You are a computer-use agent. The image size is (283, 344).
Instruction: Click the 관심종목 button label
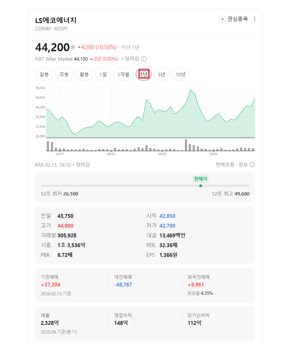238,19
